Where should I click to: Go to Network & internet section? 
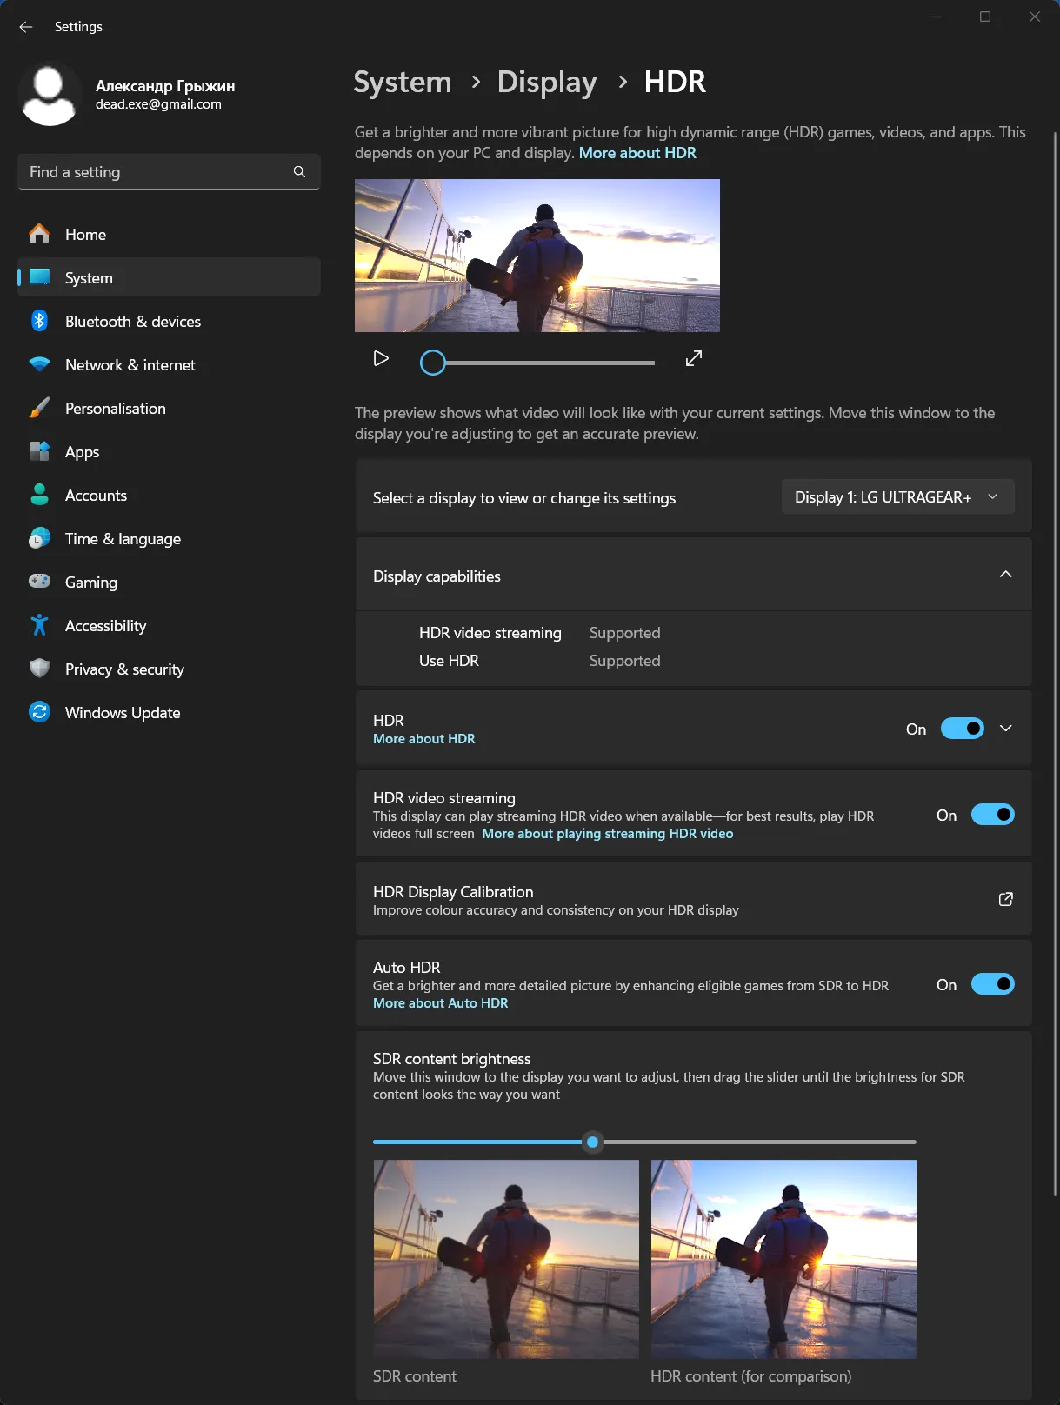(130, 364)
